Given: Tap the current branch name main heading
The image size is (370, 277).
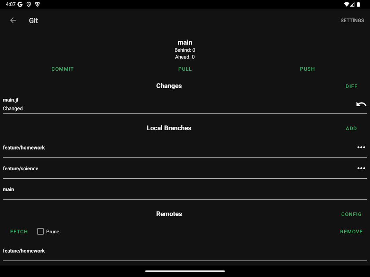Looking at the screenshot, I should coord(185,42).
